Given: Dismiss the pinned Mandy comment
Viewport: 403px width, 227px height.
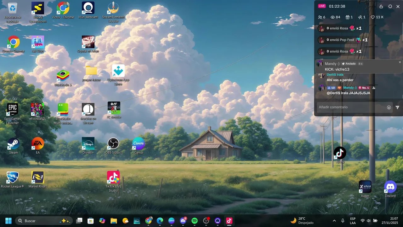Looking at the screenshot, I should click(400, 62).
